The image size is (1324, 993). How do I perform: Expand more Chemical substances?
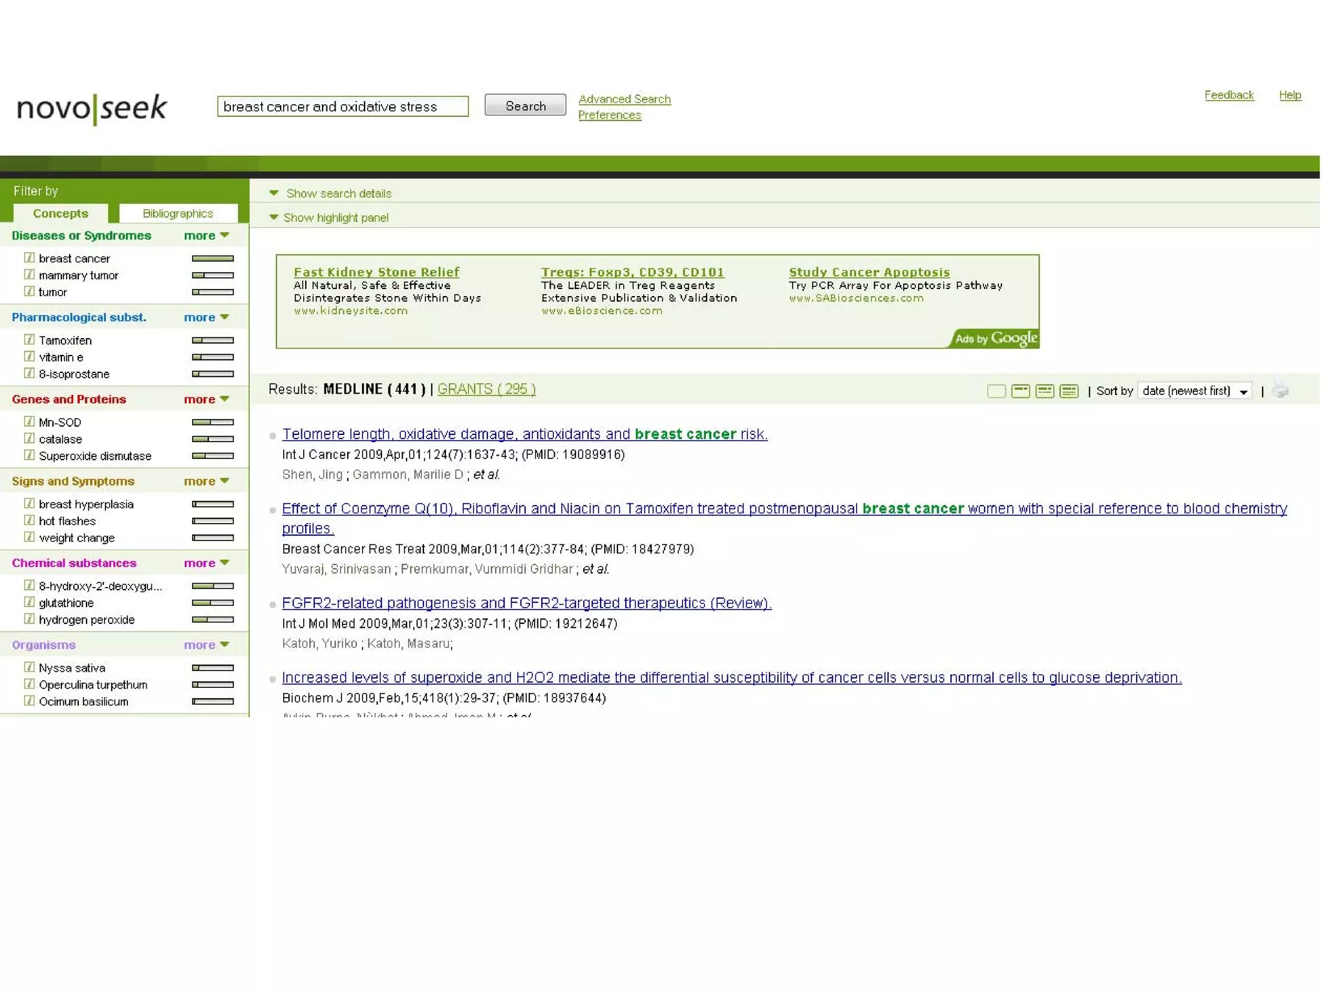click(206, 563)
